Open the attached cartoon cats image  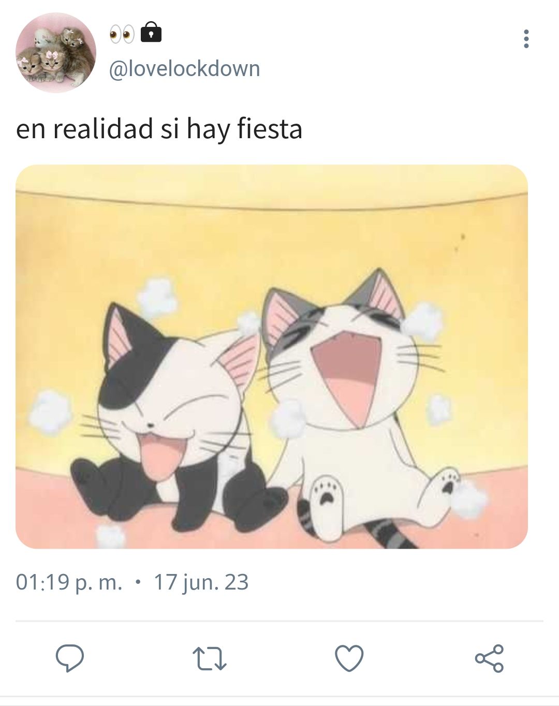pyautogui.click(x=272, y=357)
